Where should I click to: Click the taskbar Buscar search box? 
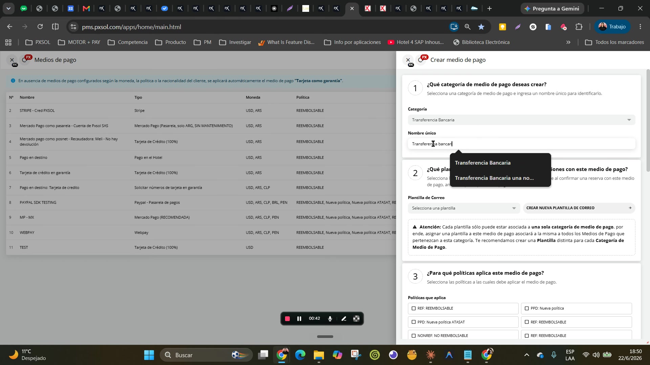[206, 355]
